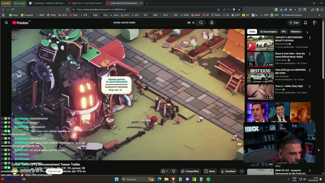This screenshot has width=325, height=183.
Task: Open browser extensions puzzle icon
Action: point(300,9)
